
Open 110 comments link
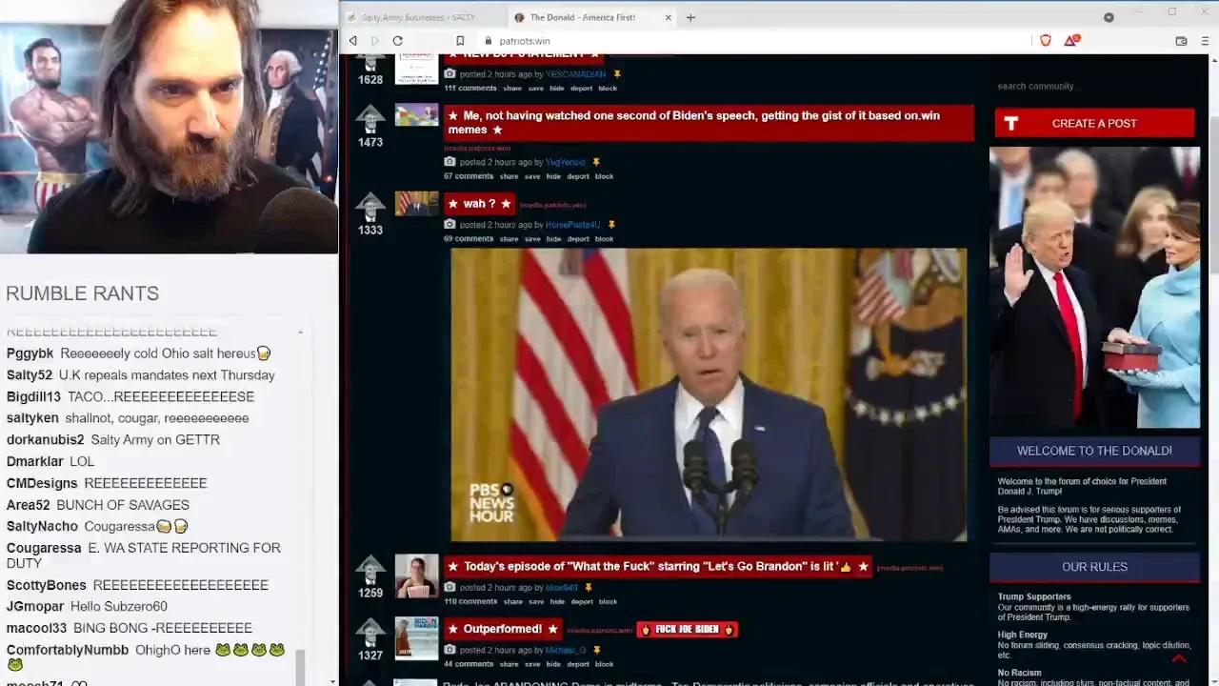tap(470, 601)
